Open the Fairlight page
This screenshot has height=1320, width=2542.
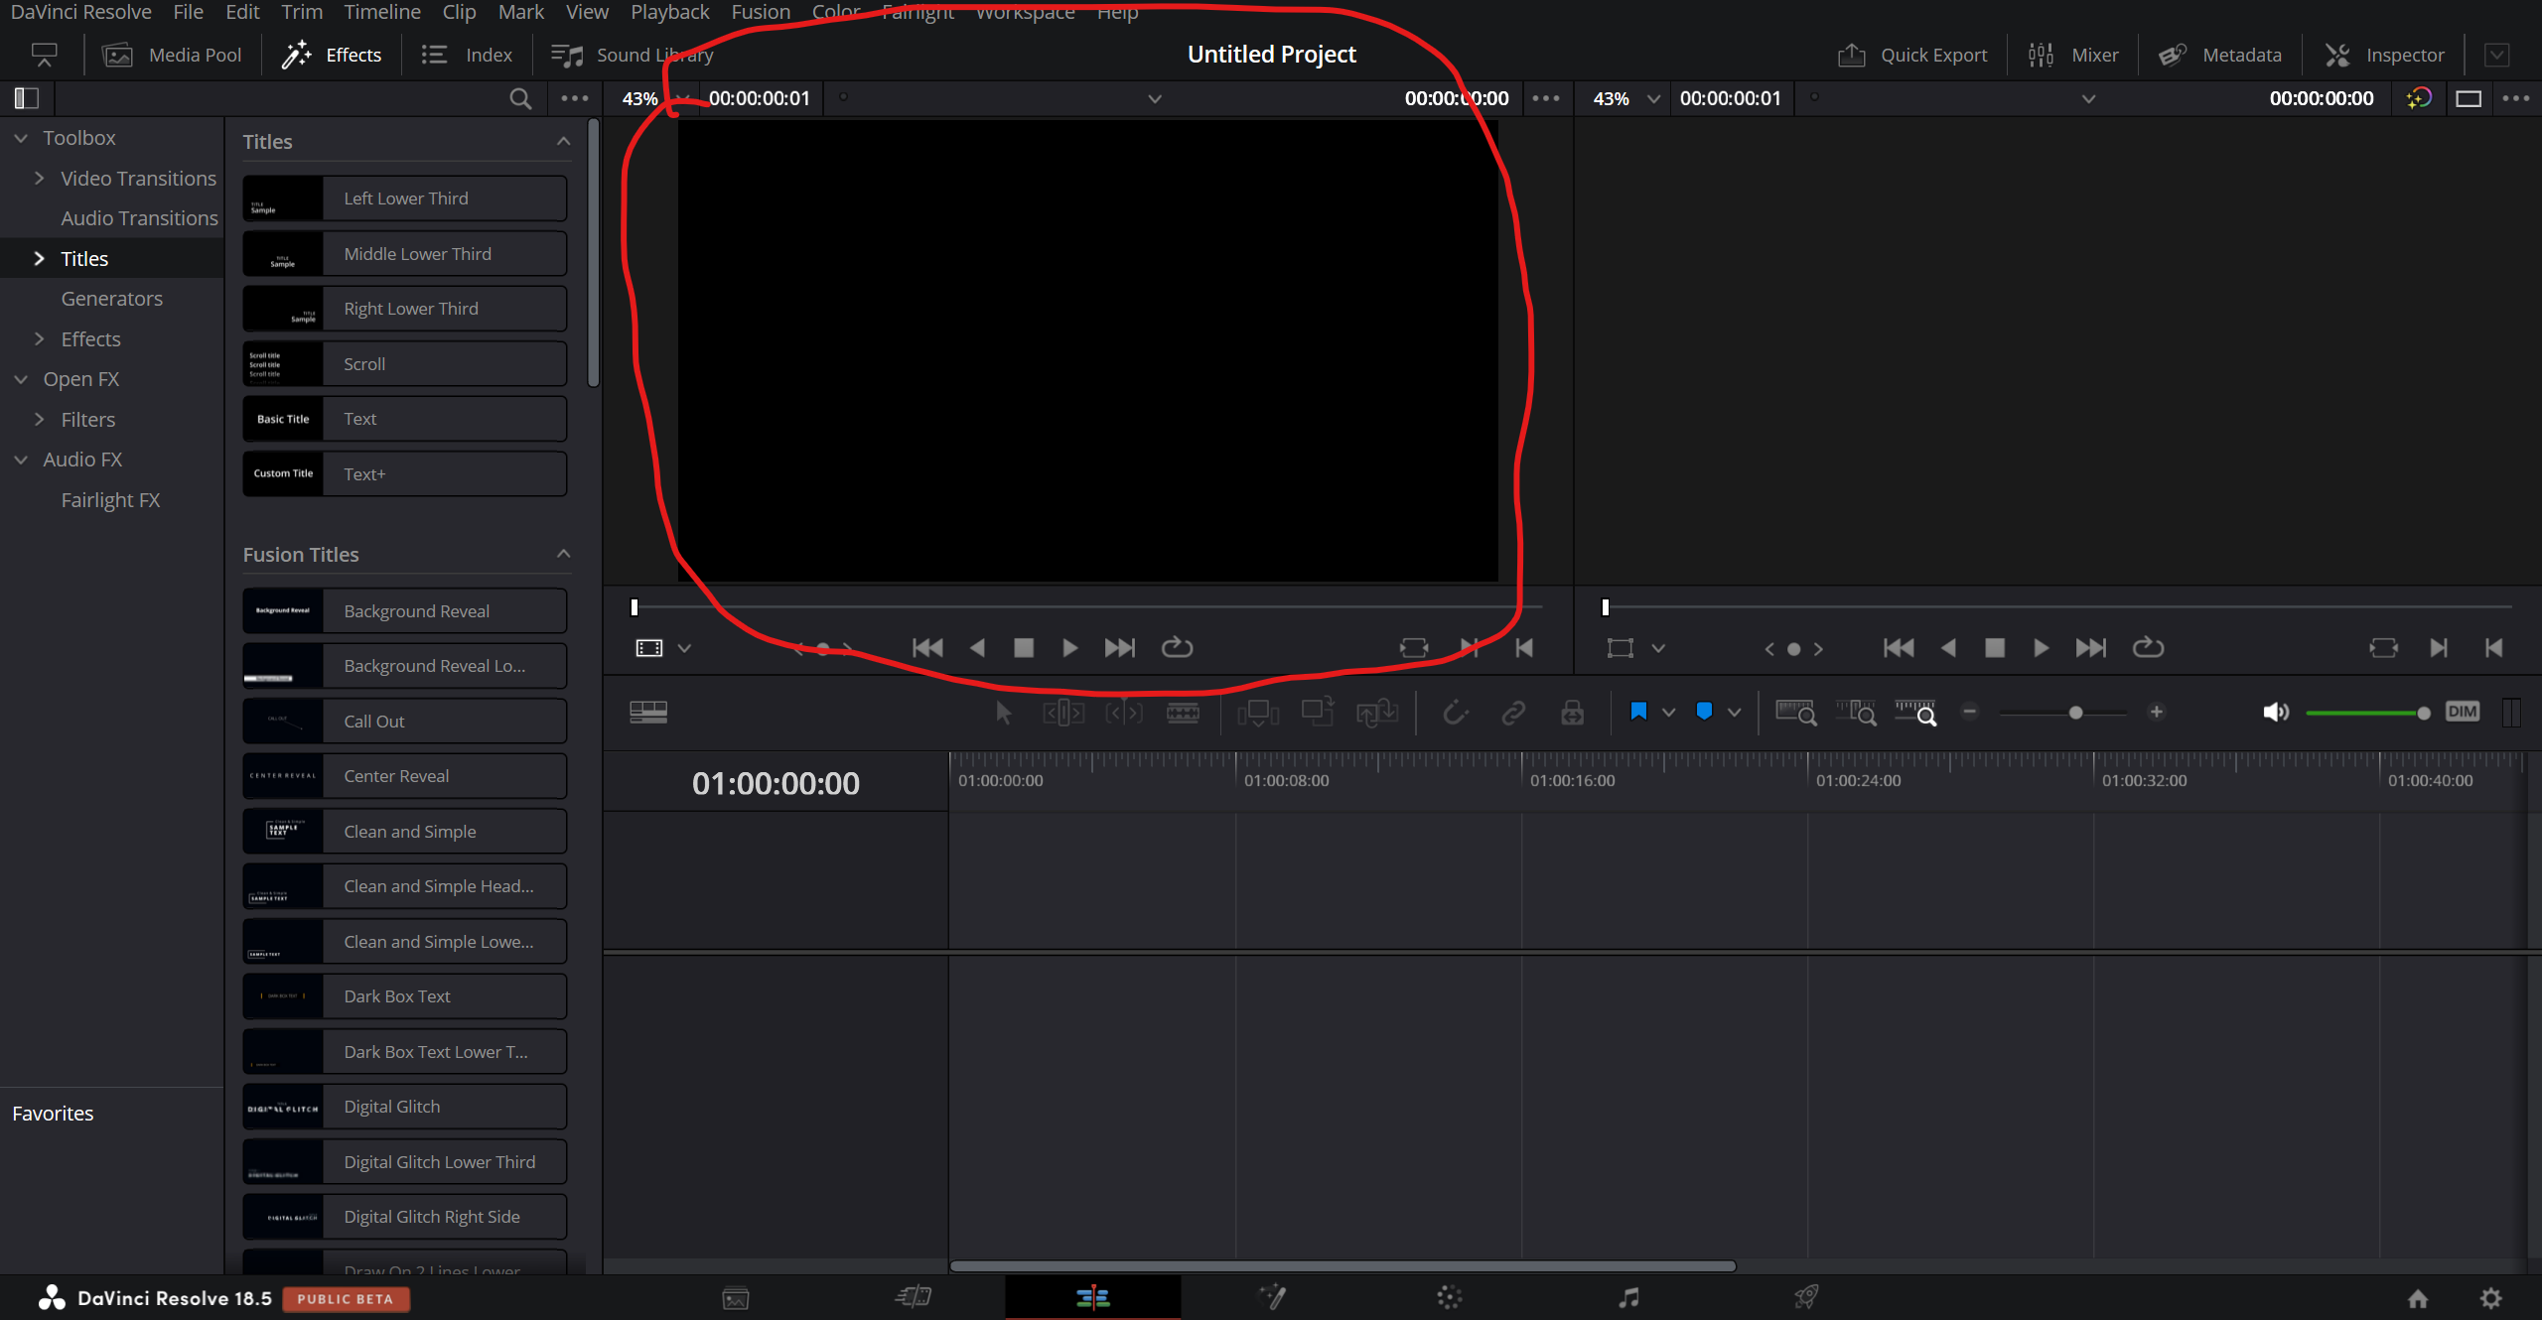coord(1628,1296)
